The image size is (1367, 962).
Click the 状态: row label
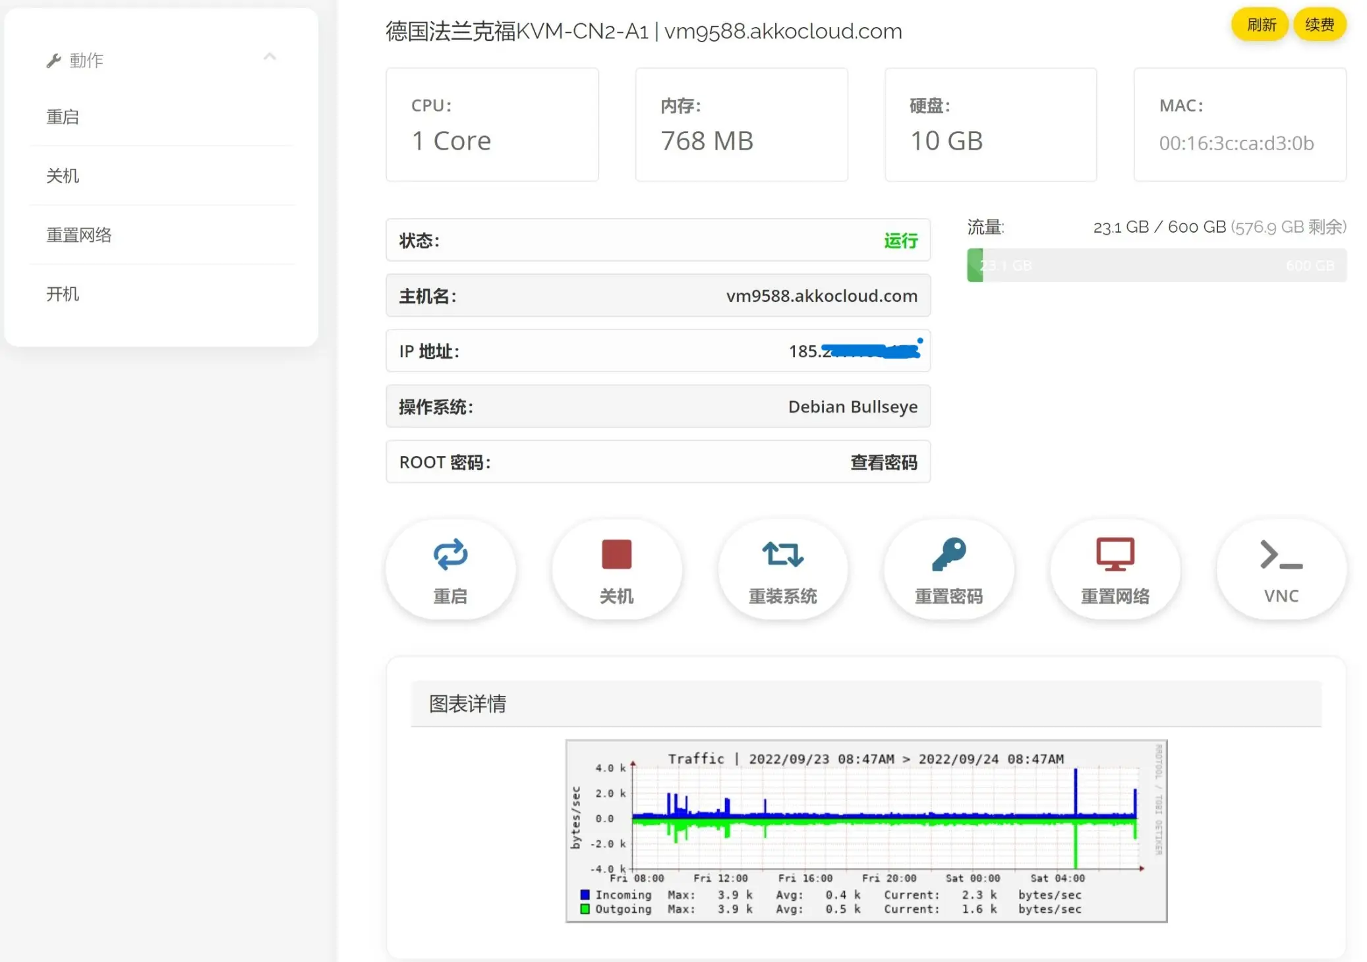[x=419, y=240]
